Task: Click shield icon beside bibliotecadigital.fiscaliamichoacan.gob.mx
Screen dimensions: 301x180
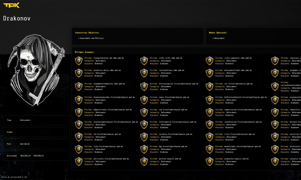Action: [209, 100]
